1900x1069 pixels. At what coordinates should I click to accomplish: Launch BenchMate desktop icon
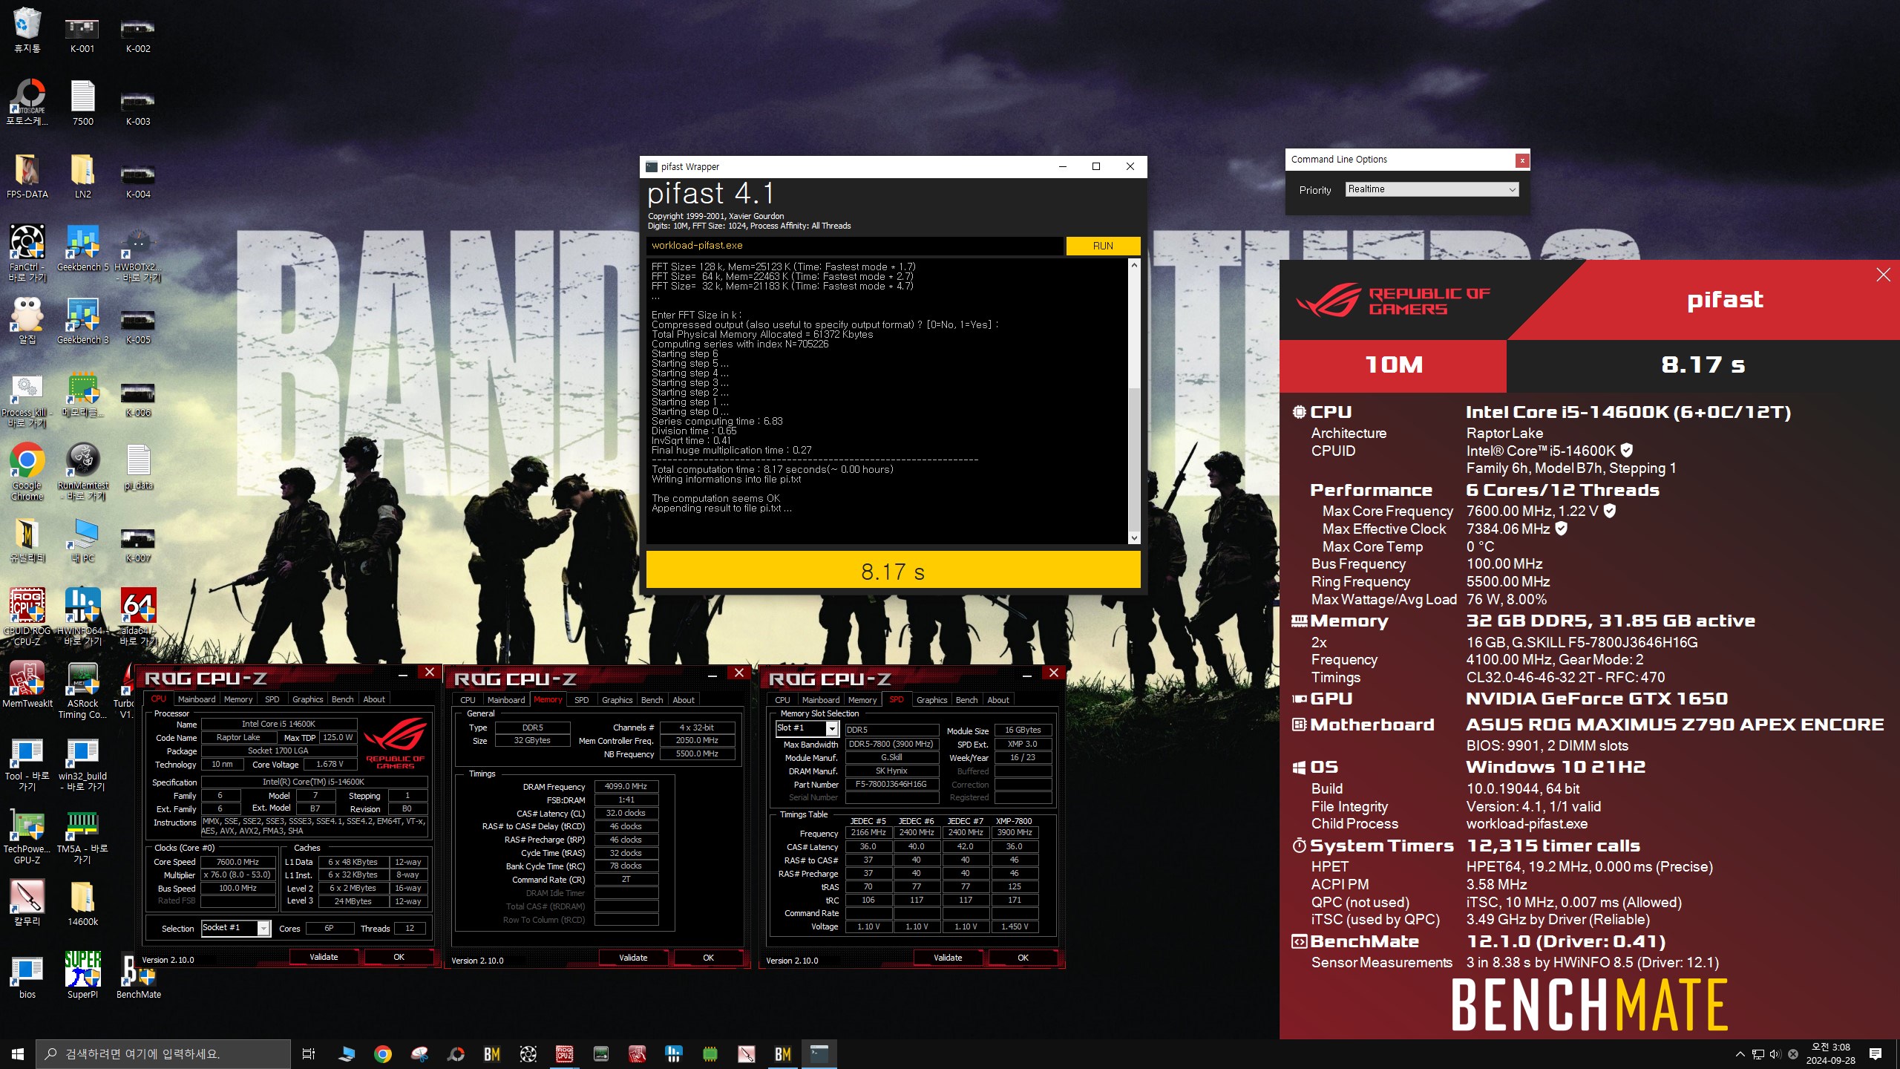tap(138, 976)
